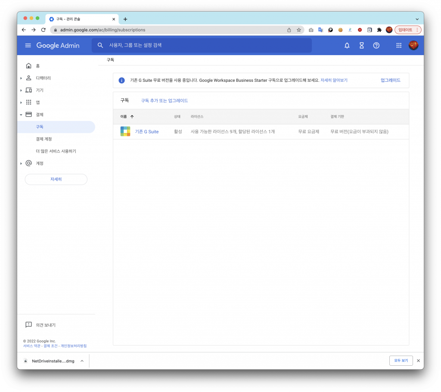Screen dimensions: 441x392
Task: Click the 업그레이드 link in banner
Action: tap(390, 80)
